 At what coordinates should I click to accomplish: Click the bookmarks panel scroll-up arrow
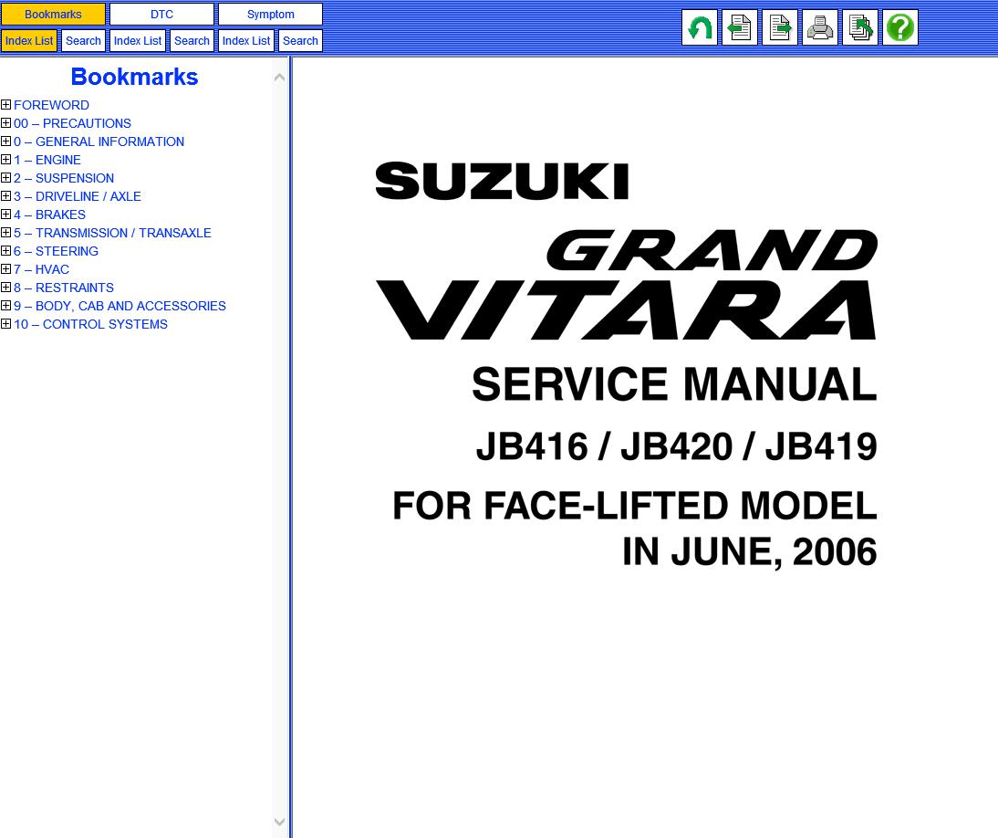pyautogui.click(x=279, y=77)
